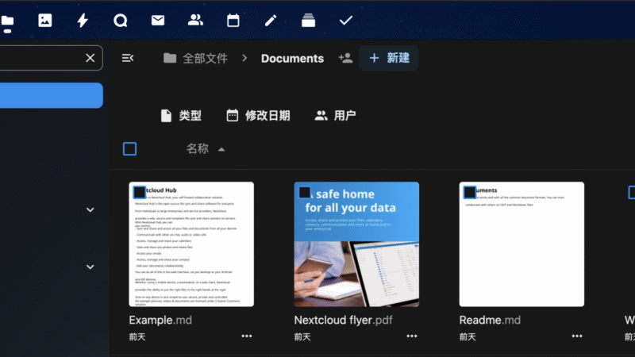Open the Calendar app icon
The height and width of the screenshot is (357, 635).
click(x=233, y=21)
